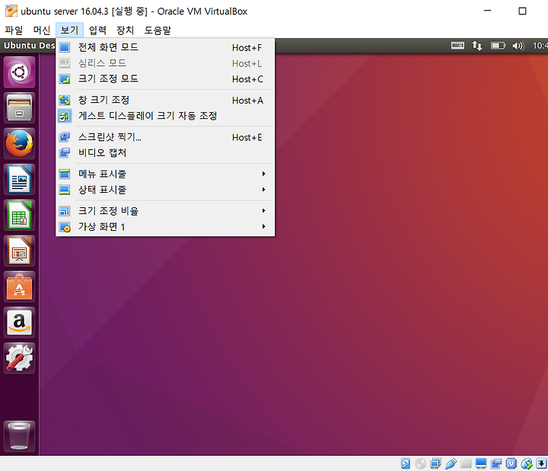Open the Trash icon in launcher

click(x=19, y=437)
